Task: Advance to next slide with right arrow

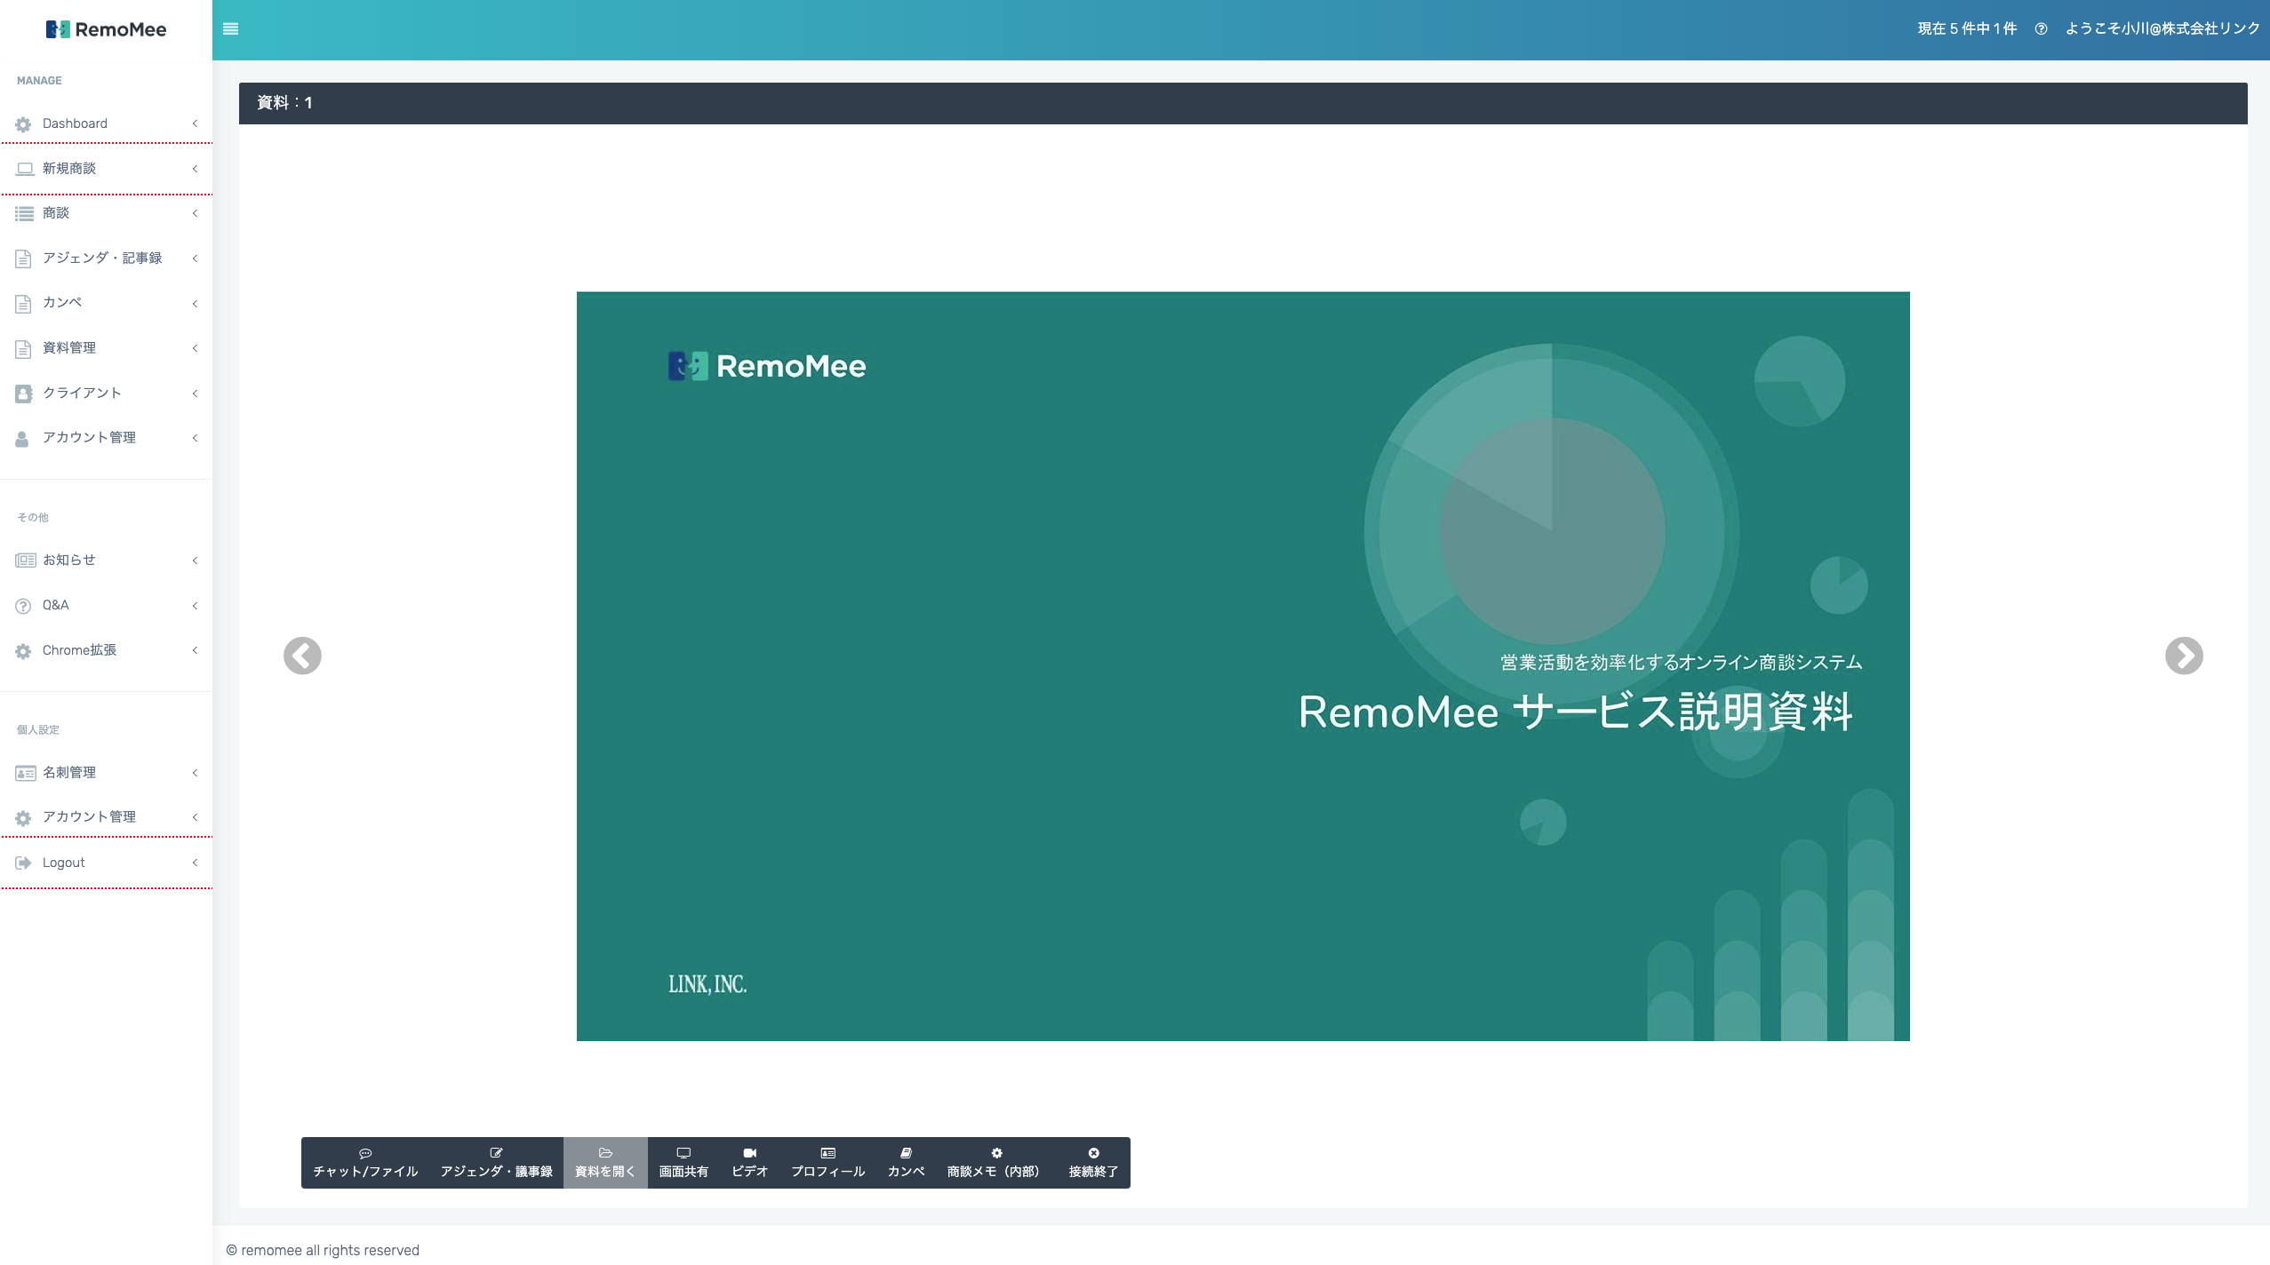Action: [2184, 656]
